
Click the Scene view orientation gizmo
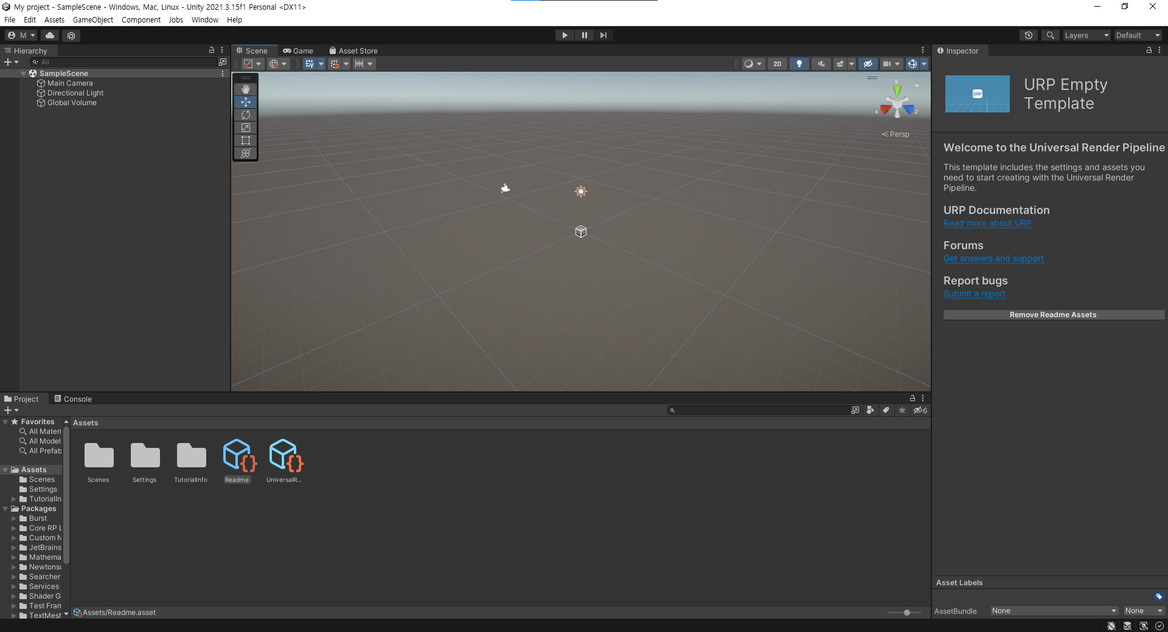[x=897, y=103]
